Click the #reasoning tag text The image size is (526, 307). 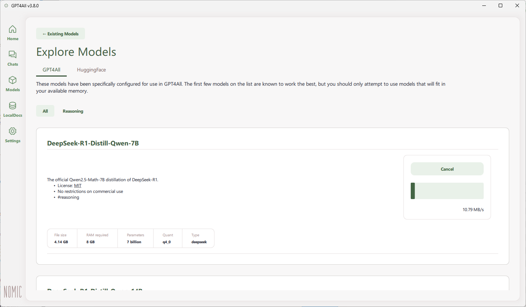point(68,197)
